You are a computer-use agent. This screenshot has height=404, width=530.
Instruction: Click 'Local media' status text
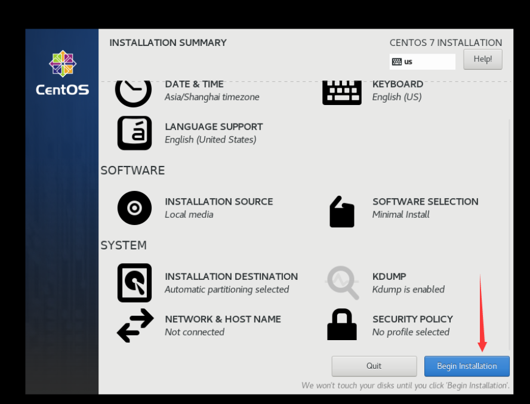[189, 215]
